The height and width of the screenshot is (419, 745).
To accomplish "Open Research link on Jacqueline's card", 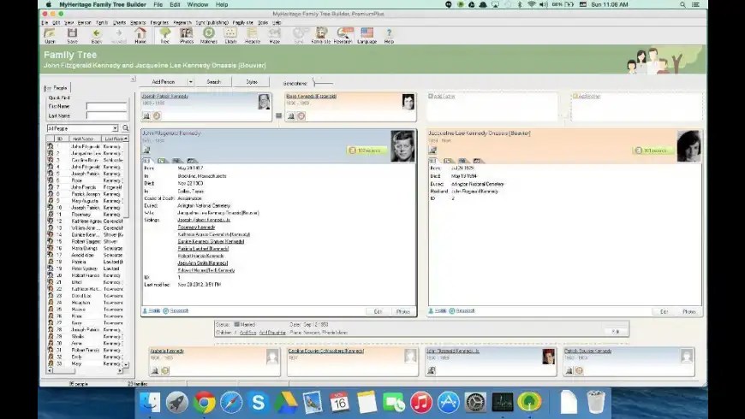I will [x=465, y=310].
